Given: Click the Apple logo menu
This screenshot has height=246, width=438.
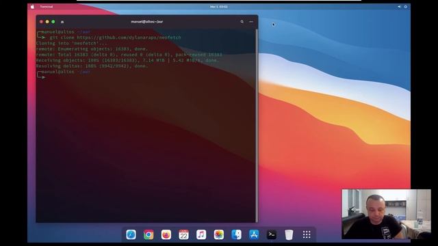Looking at the screenshot, I should (x=32, y=6).
